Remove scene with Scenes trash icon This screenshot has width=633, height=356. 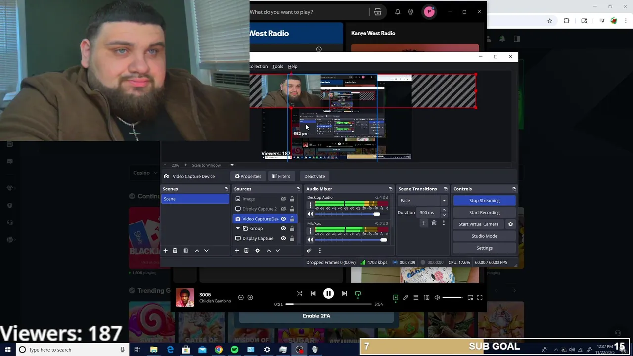click(x=175, y=251)
